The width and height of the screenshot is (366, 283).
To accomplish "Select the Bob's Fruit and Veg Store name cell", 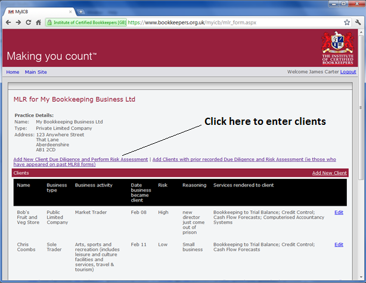I will click(28, 217).
